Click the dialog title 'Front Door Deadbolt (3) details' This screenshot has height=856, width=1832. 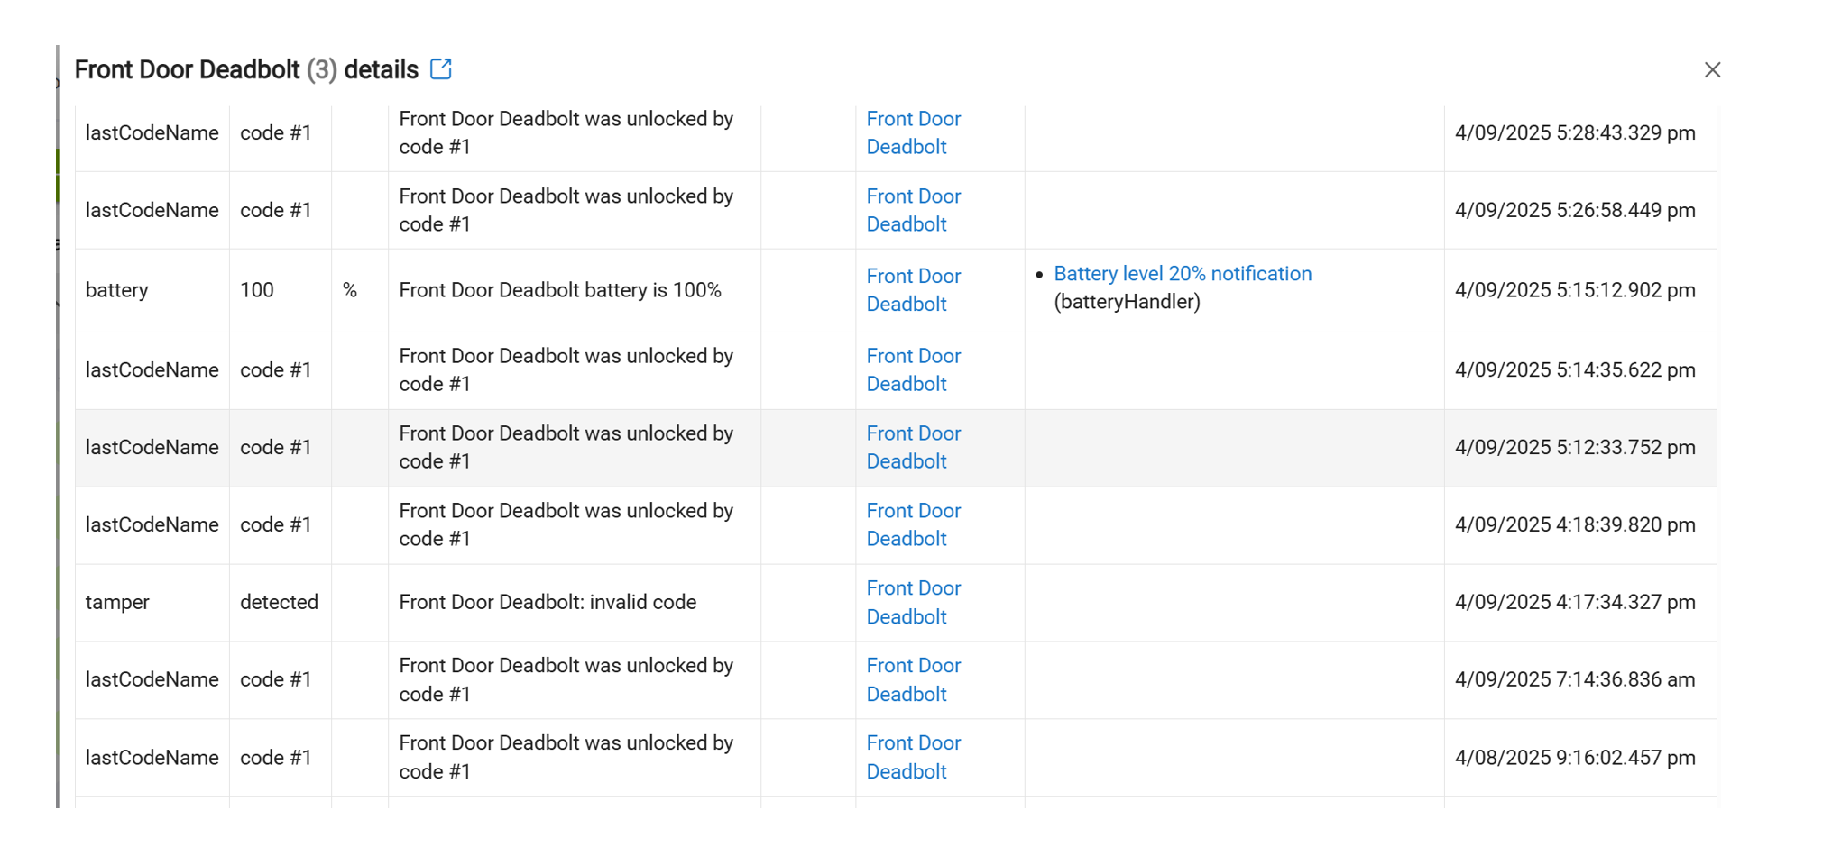click(246, 69)
